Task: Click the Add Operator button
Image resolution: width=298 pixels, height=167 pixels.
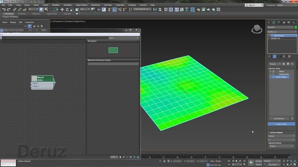Action: (x=279, y=119)
